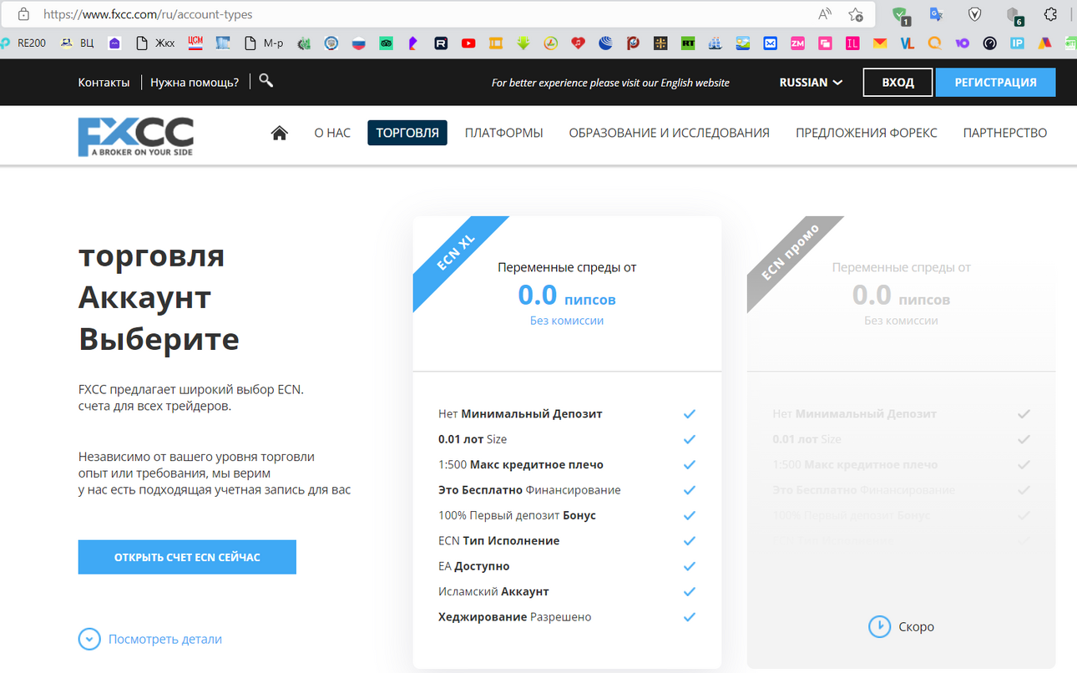Click the checkmark beside ECN Тип Исполнение
Viewport: 1077px width, 673px height.
click(689, 541)
